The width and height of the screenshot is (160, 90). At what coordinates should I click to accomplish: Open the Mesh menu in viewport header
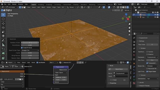(43, 7)
